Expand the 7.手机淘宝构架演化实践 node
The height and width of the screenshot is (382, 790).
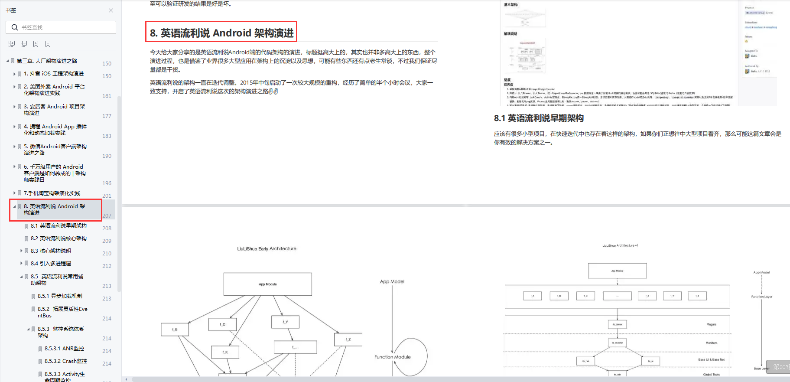(x=14, y=193)
